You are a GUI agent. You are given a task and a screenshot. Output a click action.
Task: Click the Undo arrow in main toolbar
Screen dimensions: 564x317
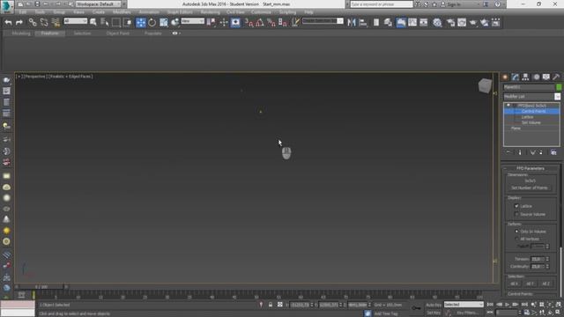coord(8,22)
